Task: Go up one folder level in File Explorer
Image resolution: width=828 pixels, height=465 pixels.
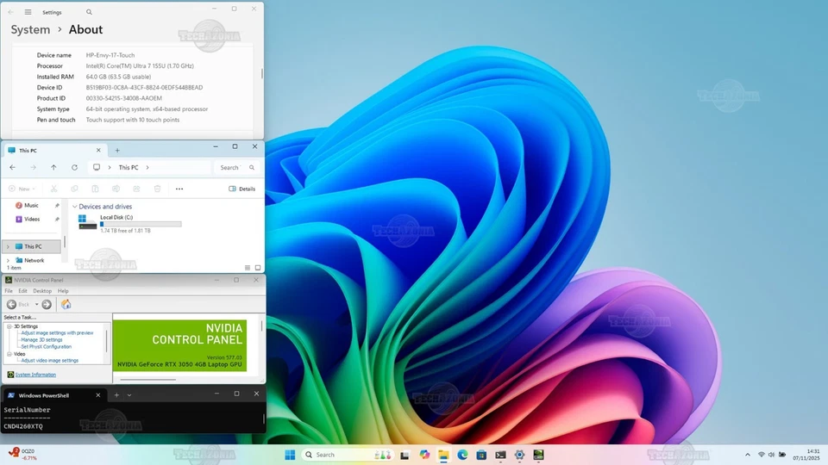Action: tap(53, 167)
